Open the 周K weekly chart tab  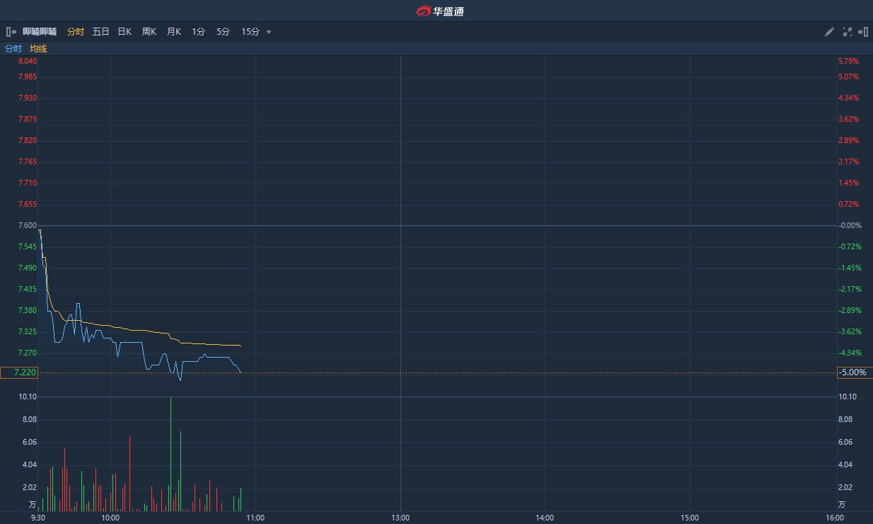tap(149, 32)
